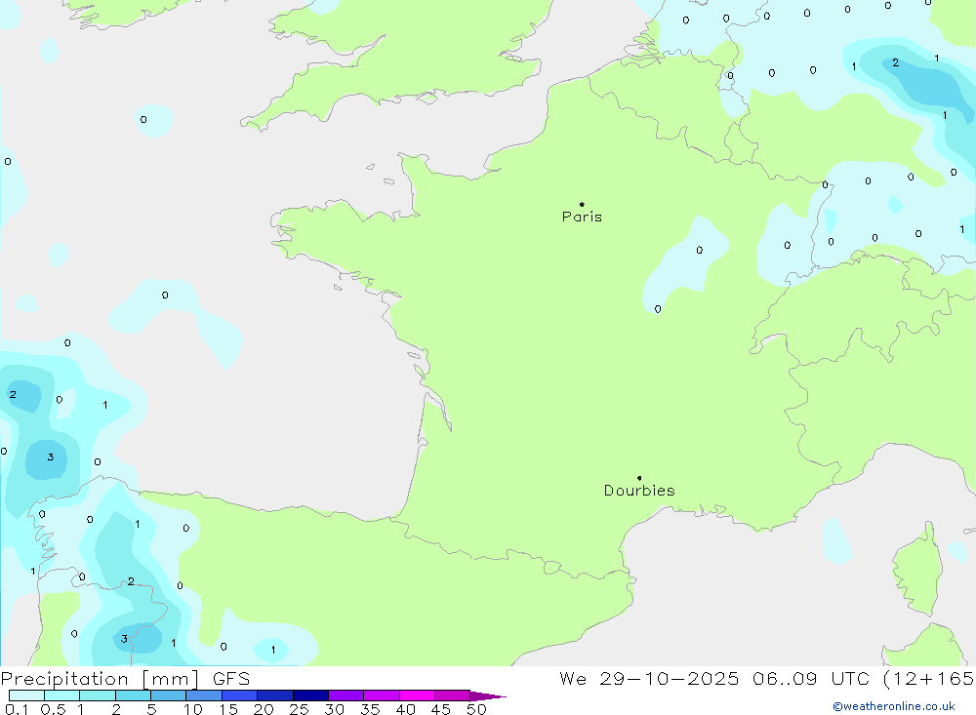The image size is (976, 715).
Task: Click the Paris city label
Action: pyautogui.click(x=582, y=217)
